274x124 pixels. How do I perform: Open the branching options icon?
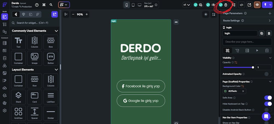point(234,5)
